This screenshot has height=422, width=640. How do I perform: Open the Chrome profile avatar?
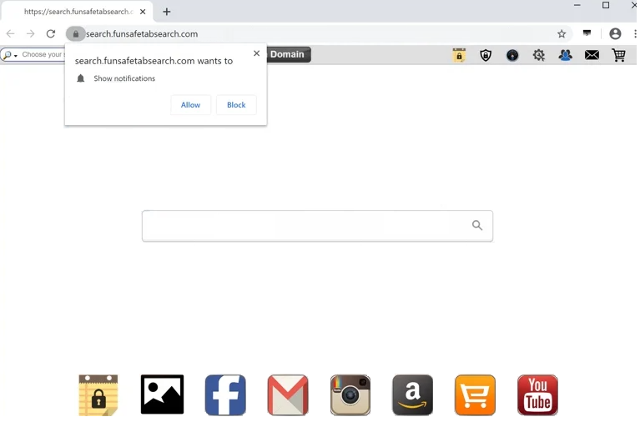tap(615, 34)
